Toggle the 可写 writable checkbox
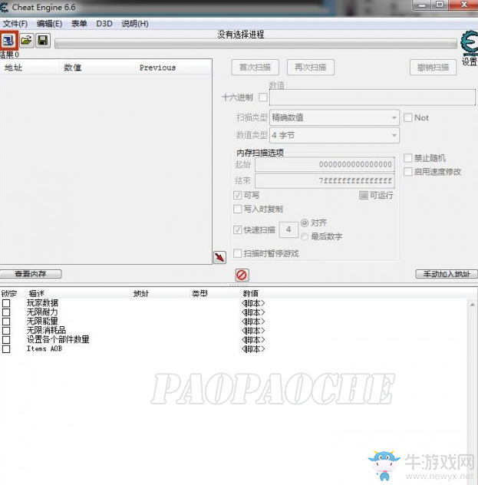The height and width of the screenshot is (485, 478). pyautogui.click(x=237, y=195)
